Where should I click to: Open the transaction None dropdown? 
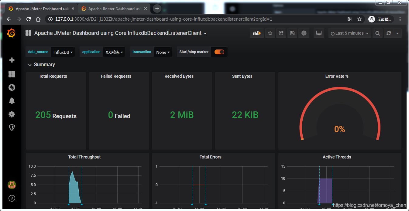tap(163, 52)
